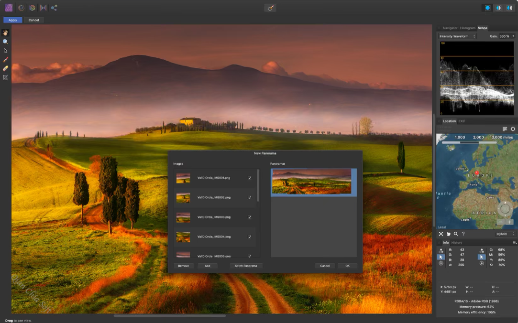The width and height of the screenshot is (518, 323).
Task: Select the file name Val'D Orcia_IMG003.png
Action: click(x=214, y=217)
